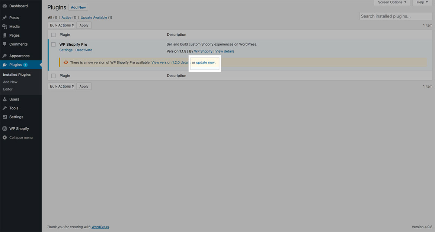Expand the Help panel
Screen dimensions: 435x232
tap(422, 3)
